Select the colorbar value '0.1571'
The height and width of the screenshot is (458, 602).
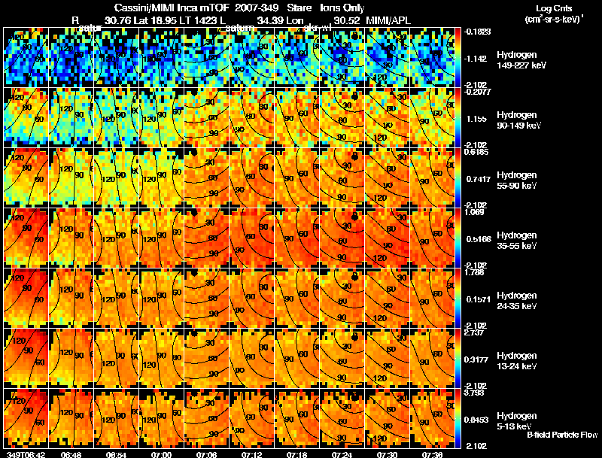[478, 299]
